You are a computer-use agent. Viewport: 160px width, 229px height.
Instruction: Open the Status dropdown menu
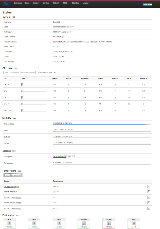click(x=27, y=3)
